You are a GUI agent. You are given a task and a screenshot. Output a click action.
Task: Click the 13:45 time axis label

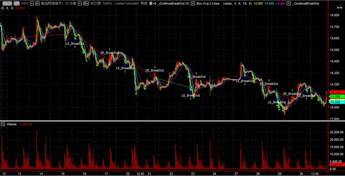pos(315,174)
